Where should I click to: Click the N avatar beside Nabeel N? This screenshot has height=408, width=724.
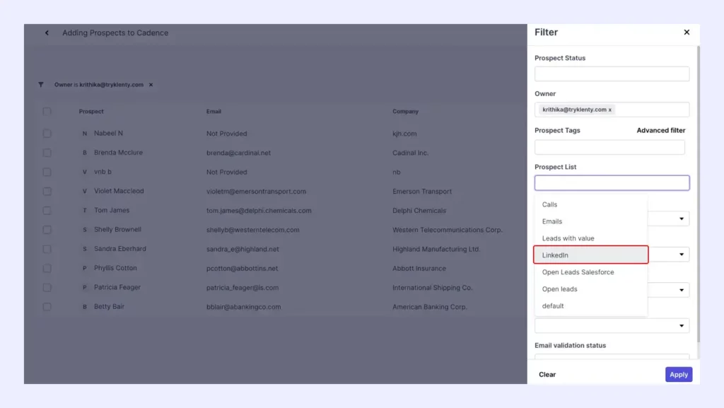85,134
